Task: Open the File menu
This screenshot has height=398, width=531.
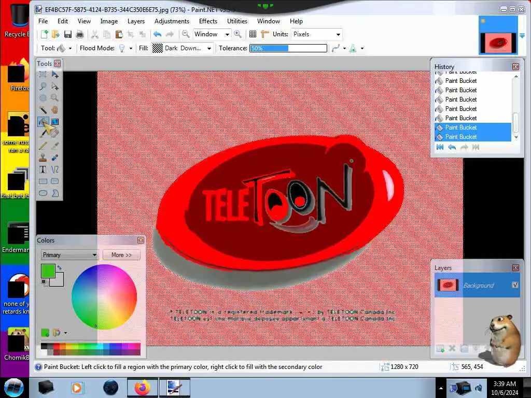Action: point(43,21)
